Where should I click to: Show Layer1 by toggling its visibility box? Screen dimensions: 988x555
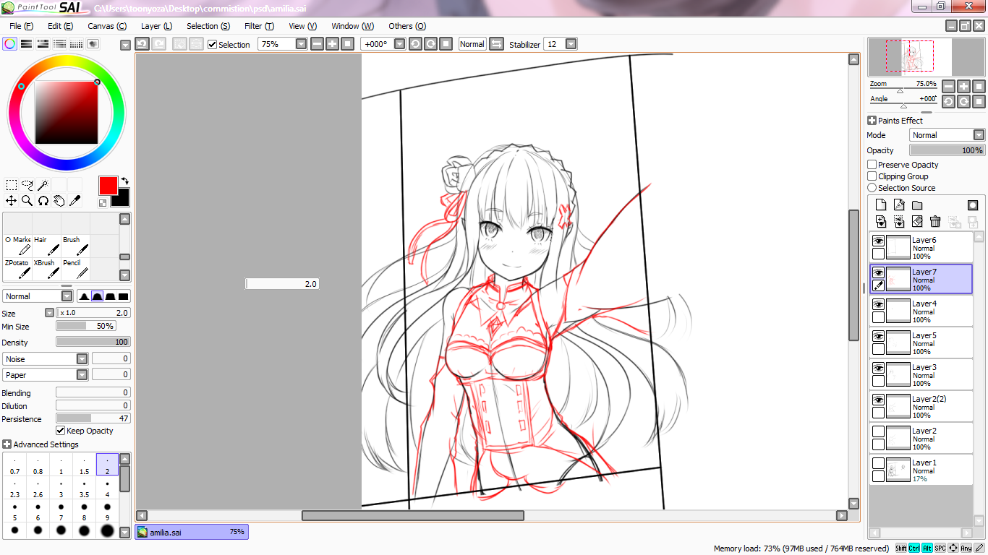(x=878, y=463)
